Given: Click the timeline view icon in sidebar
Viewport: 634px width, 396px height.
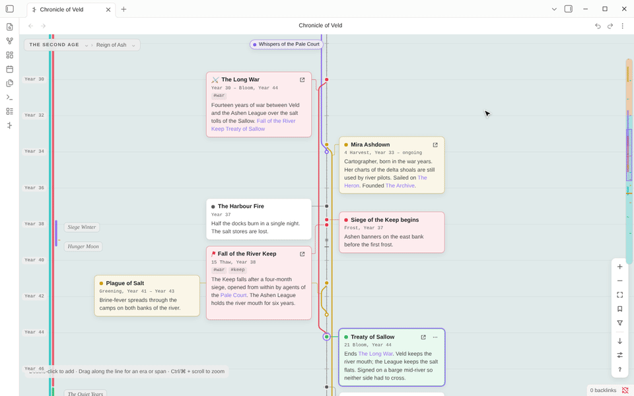Looking at the screenshot, I should 10,125.
